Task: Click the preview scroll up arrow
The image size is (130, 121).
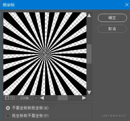Action: [x=89, y=15]
